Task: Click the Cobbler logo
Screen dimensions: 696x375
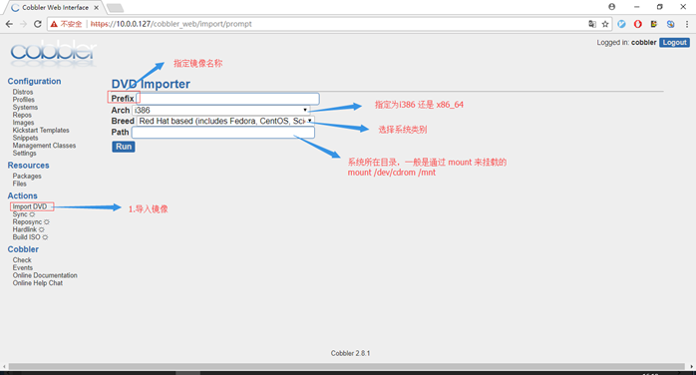Action: [53, 53]
